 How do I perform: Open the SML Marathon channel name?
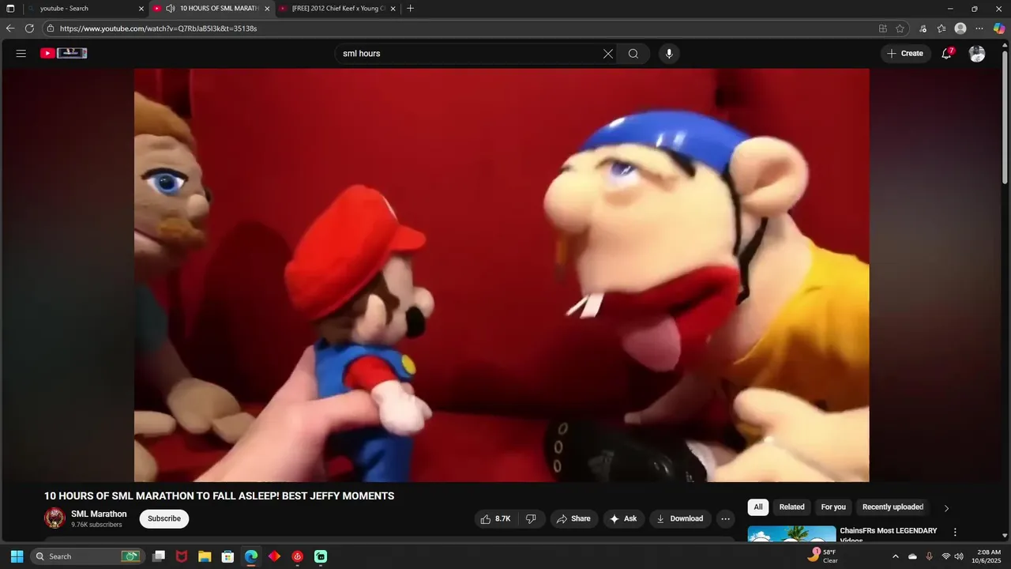pyautogui.click(x=99, y=514)
